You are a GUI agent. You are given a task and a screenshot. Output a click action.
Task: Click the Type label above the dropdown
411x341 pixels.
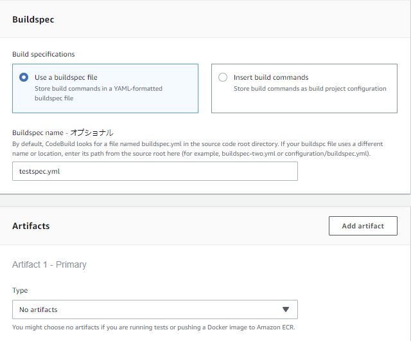point(20,290)
